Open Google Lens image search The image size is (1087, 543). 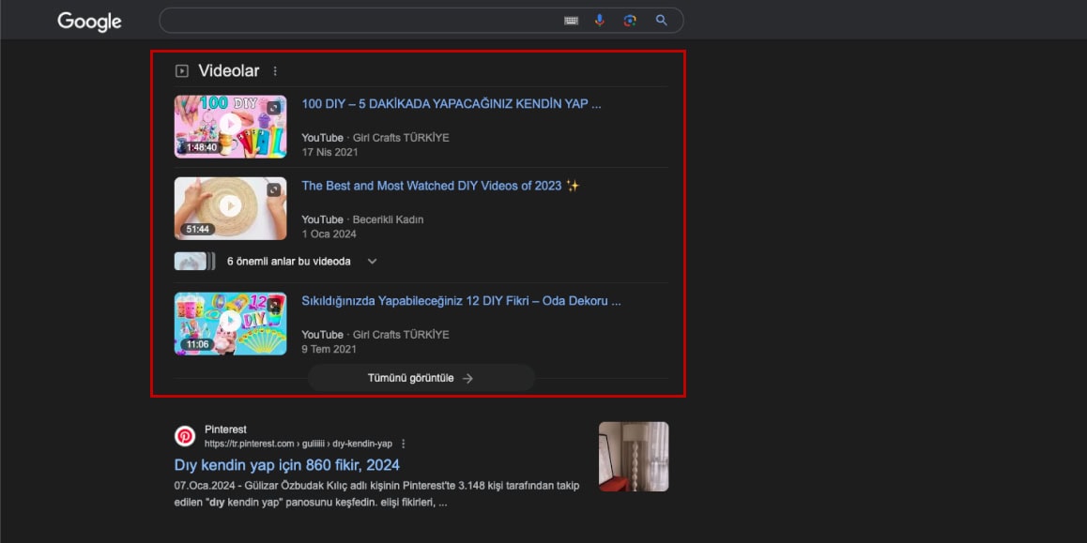pyautogui.click(x=630, y=21)
